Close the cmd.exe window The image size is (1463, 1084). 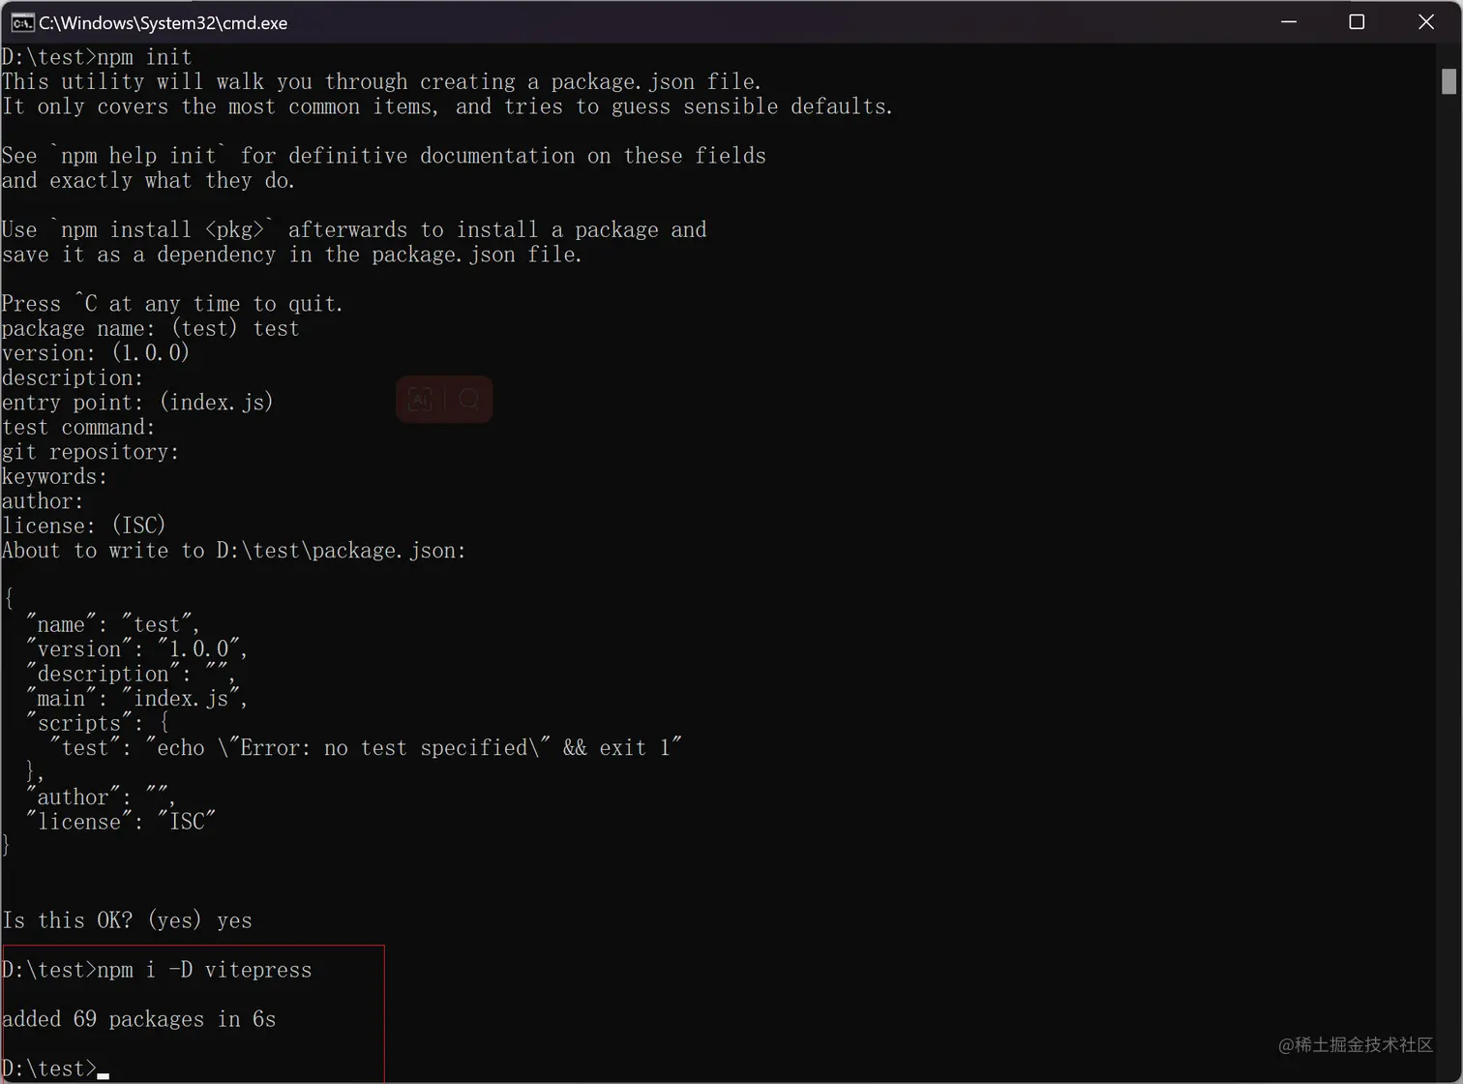point(1426,21)
